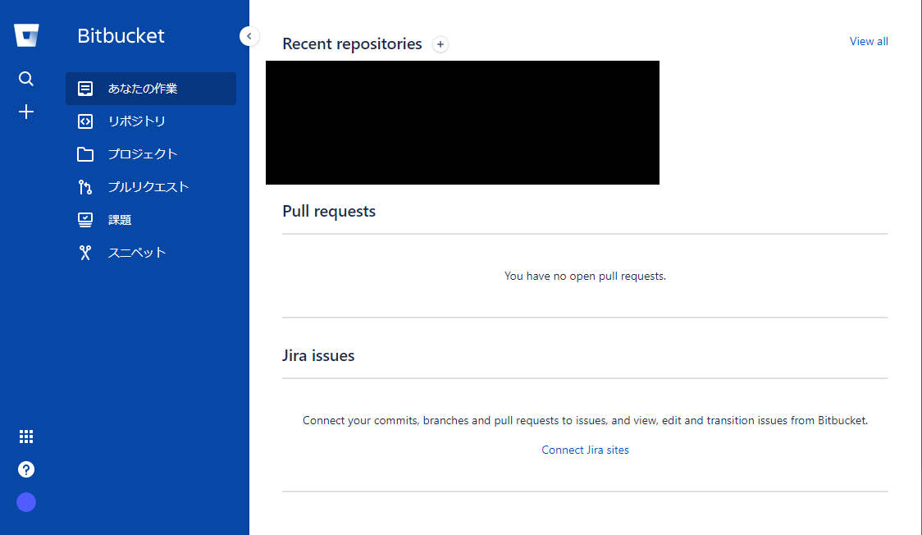The height and width of the screenshot is (535, 922).
Task: Click the View all link
Action: (869, 41)
